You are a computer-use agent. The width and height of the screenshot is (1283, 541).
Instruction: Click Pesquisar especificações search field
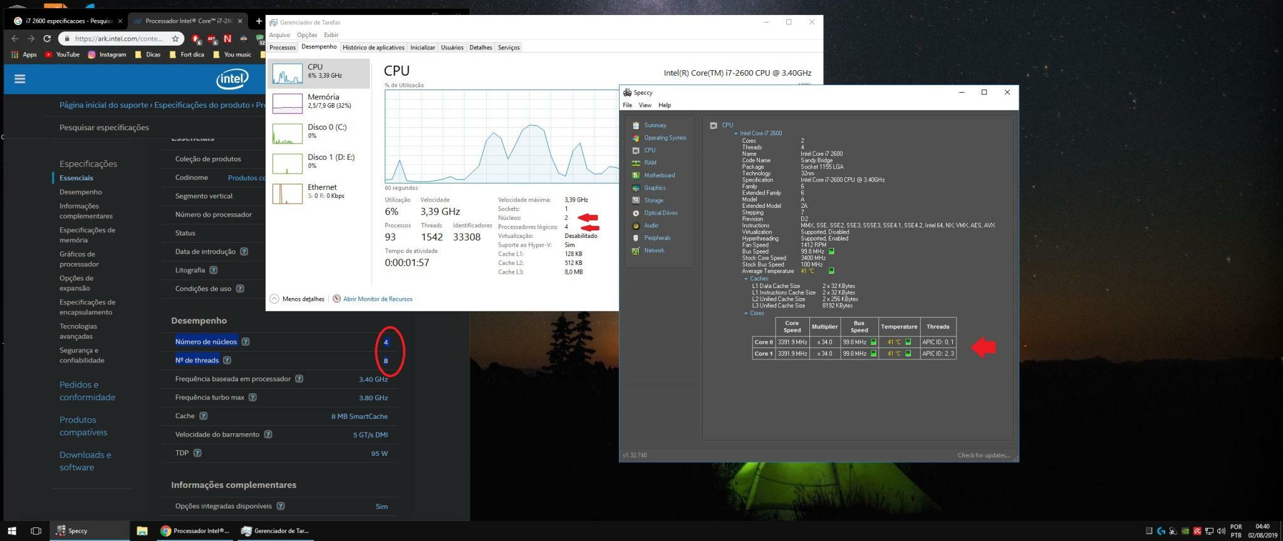coord(104,127)
